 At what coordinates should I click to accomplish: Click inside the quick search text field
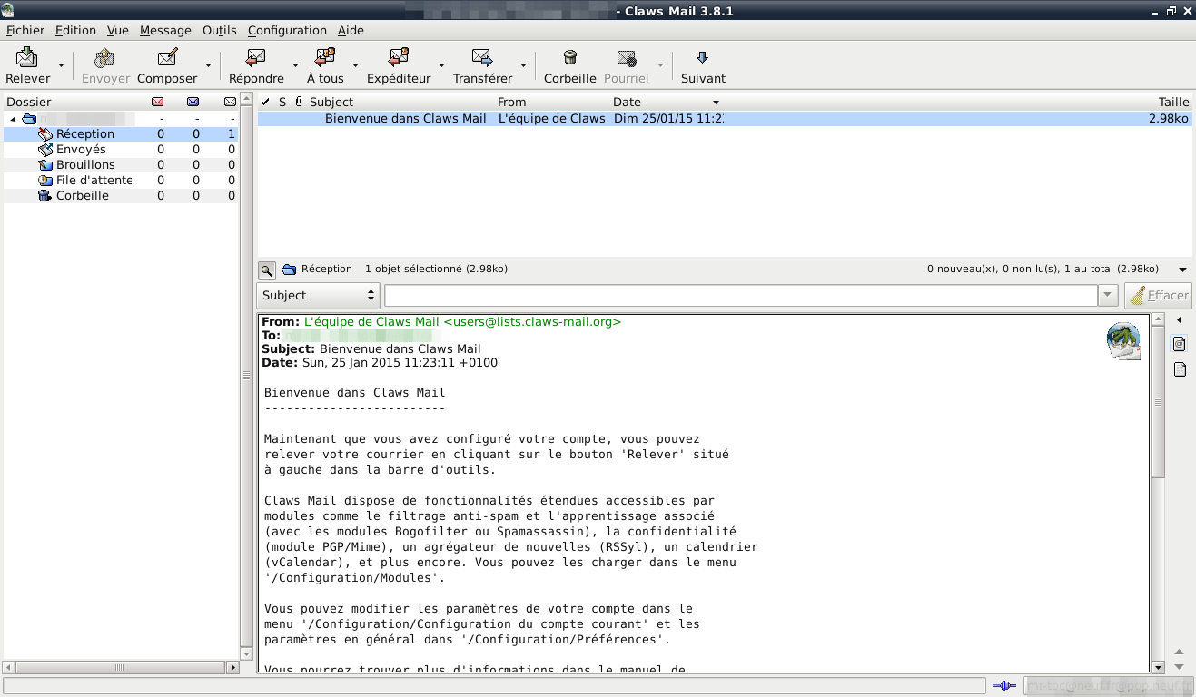(740, 296)
